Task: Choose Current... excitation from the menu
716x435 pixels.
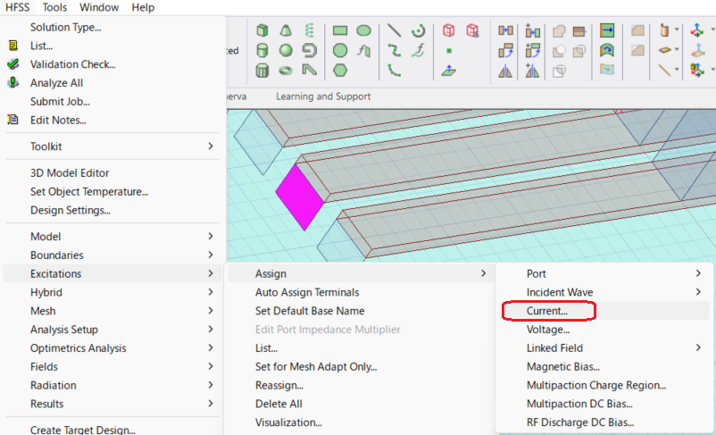Action: click(547, 311)
